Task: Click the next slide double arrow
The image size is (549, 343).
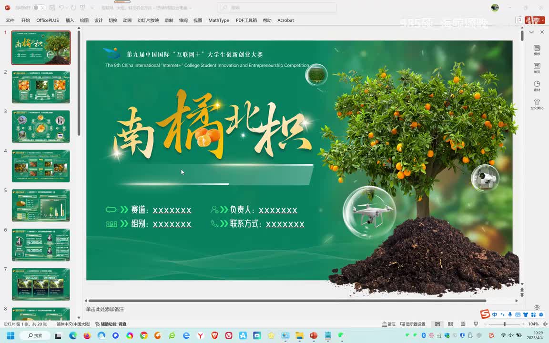Action: point(522,295)
